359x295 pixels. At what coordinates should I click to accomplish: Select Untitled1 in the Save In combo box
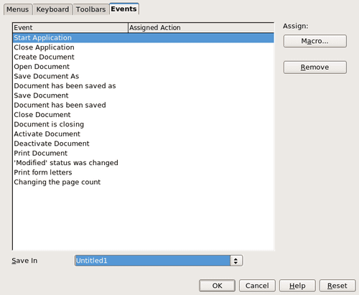point(153,261)
